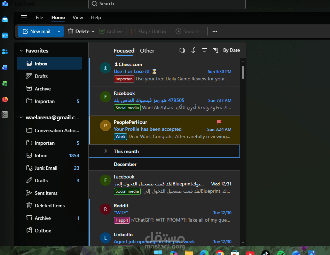Click the Archive ribbon button
The image size is (330, 255).
coord(111,31)
